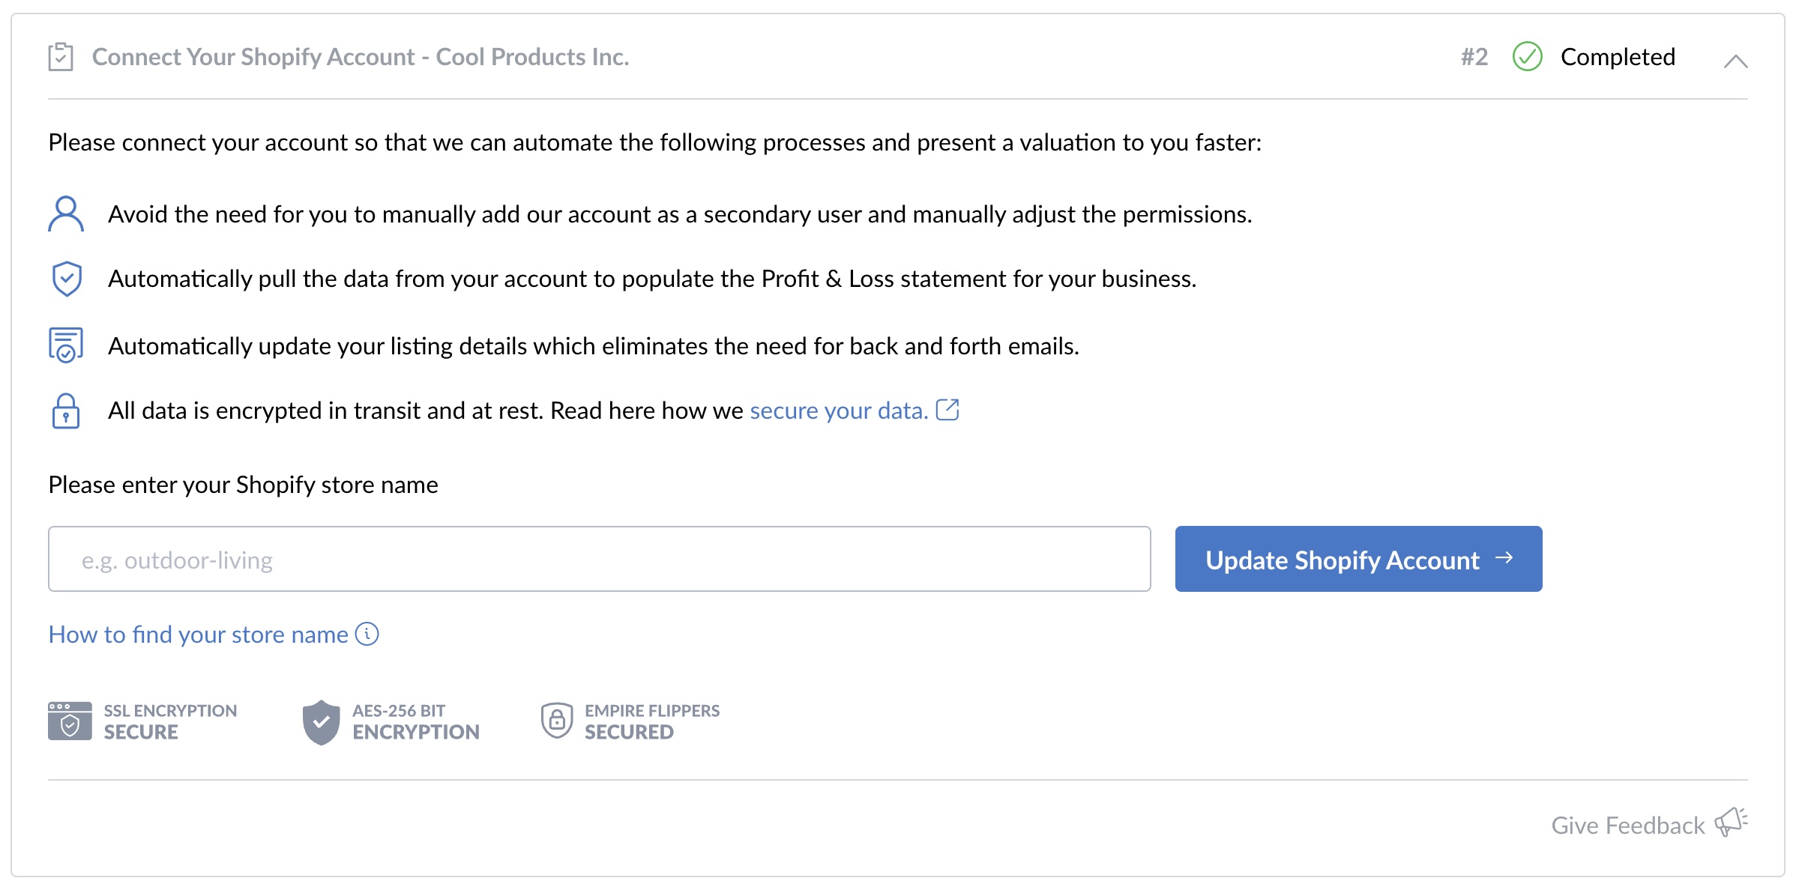Click the AES-256 Bit Encryption shield badge
This screenshot has width=1793, height=890.
[321, 722]
